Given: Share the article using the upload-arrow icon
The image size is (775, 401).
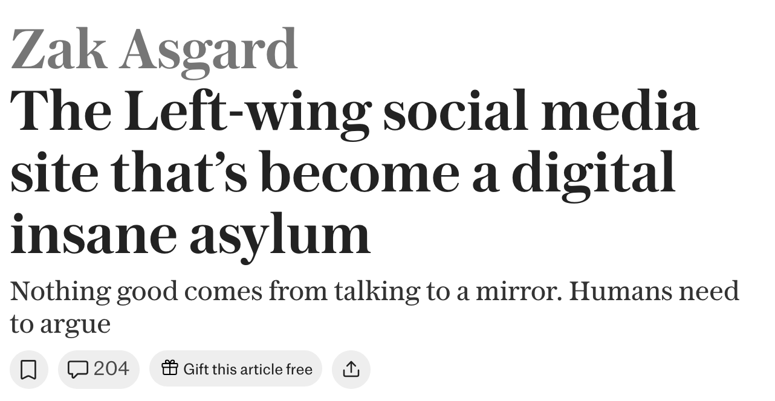Looking at the screenshot, I should tap(351, 369).
